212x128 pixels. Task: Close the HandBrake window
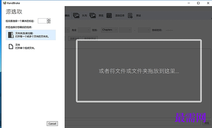pos(208,3)
